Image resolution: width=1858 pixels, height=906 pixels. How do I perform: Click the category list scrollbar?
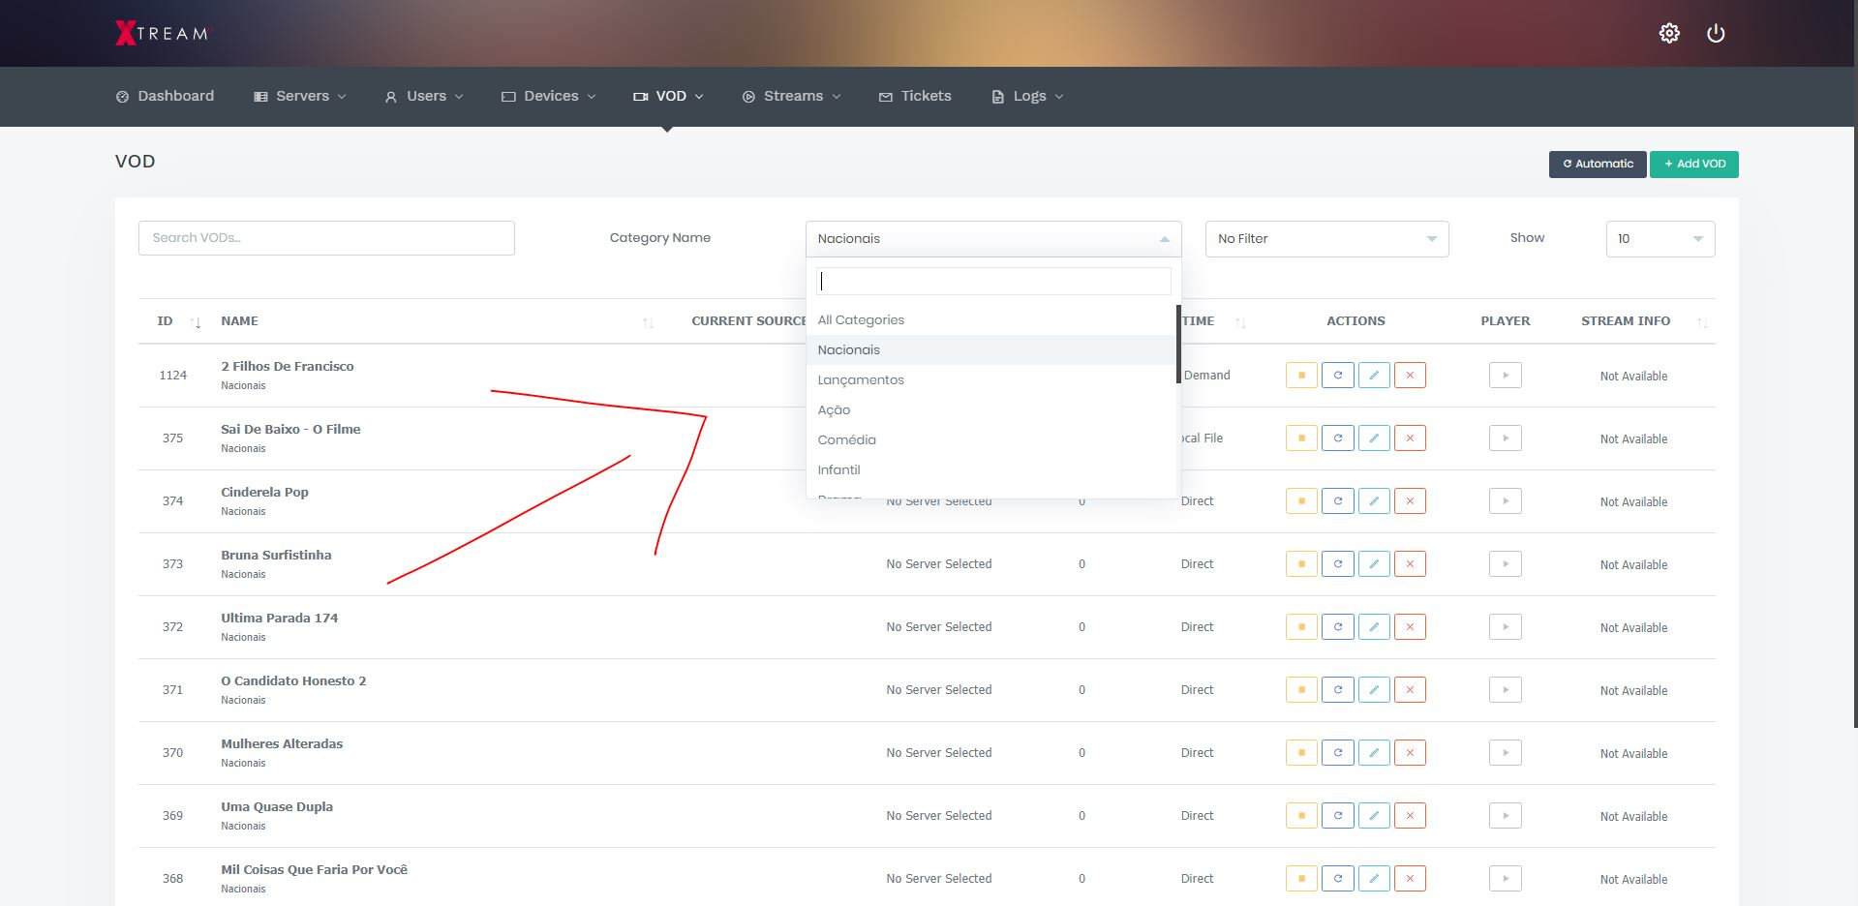point(1178,345)
